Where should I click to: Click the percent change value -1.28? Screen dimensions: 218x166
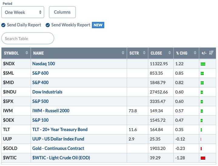(180, 158)
